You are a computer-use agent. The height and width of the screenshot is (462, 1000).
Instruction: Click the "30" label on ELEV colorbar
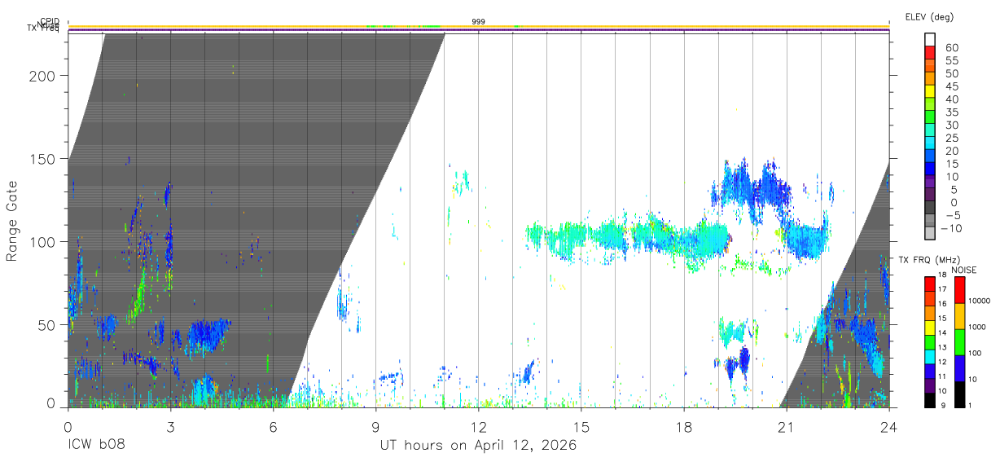click(951, 125)
